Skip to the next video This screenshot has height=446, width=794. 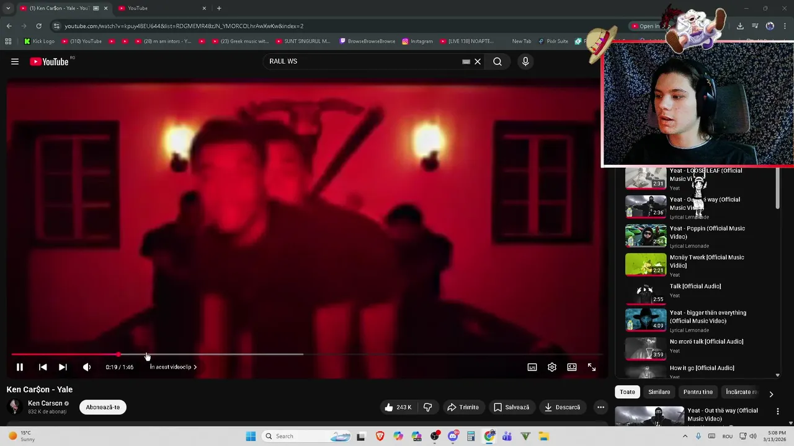pos(63,367)
